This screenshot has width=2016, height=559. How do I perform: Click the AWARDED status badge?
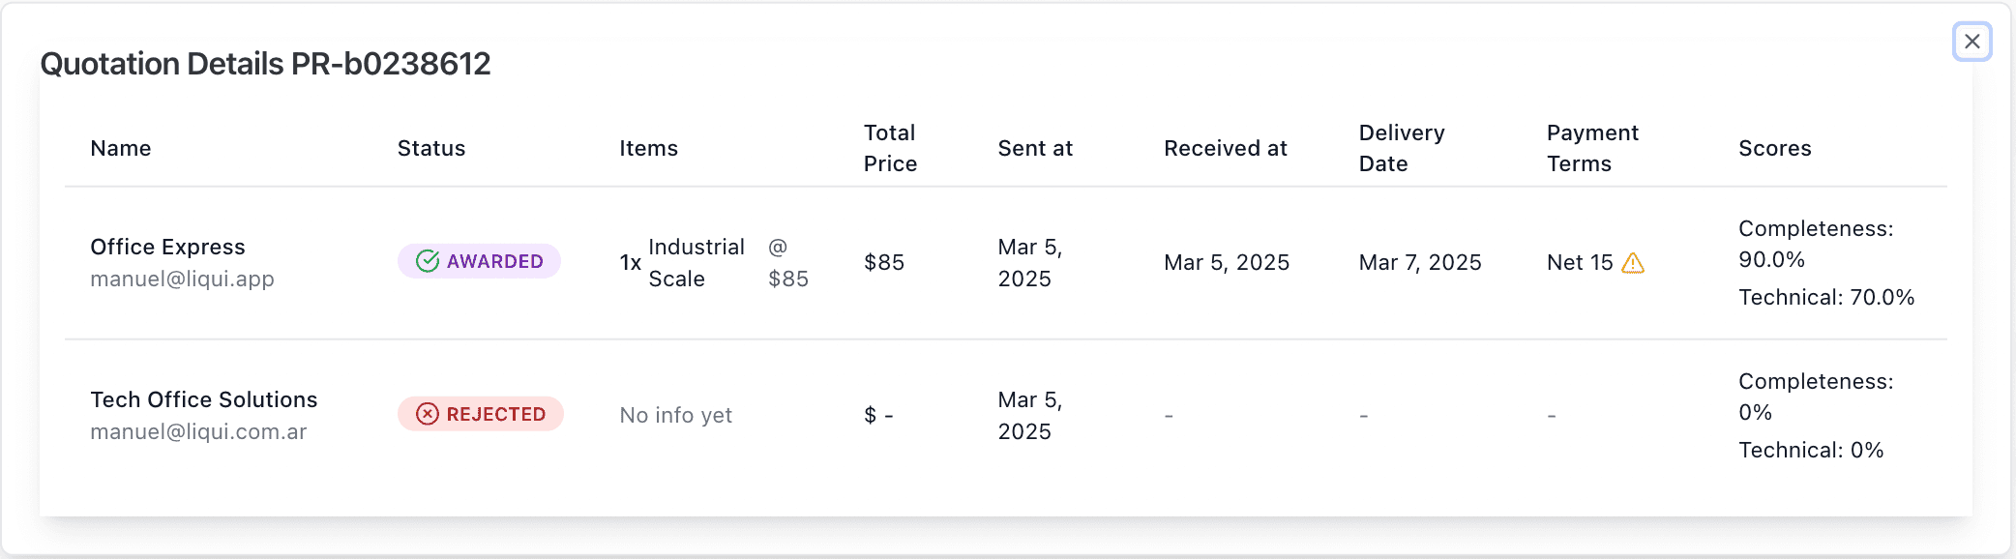click(x=480, y=261)
